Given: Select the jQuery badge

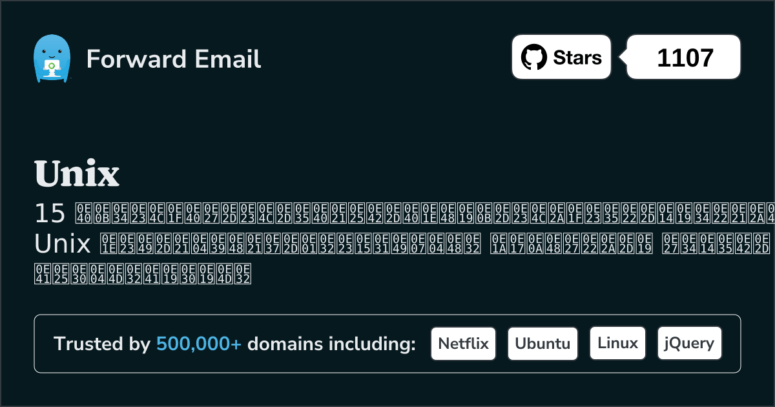Looking at the screenshot, I should coord(689,343).
